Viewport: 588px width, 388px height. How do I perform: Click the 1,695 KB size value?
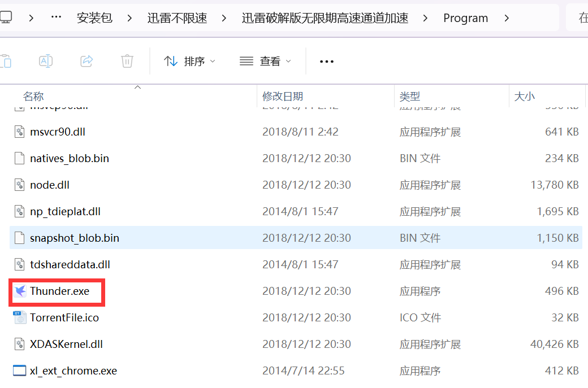(x=557, y=212)
